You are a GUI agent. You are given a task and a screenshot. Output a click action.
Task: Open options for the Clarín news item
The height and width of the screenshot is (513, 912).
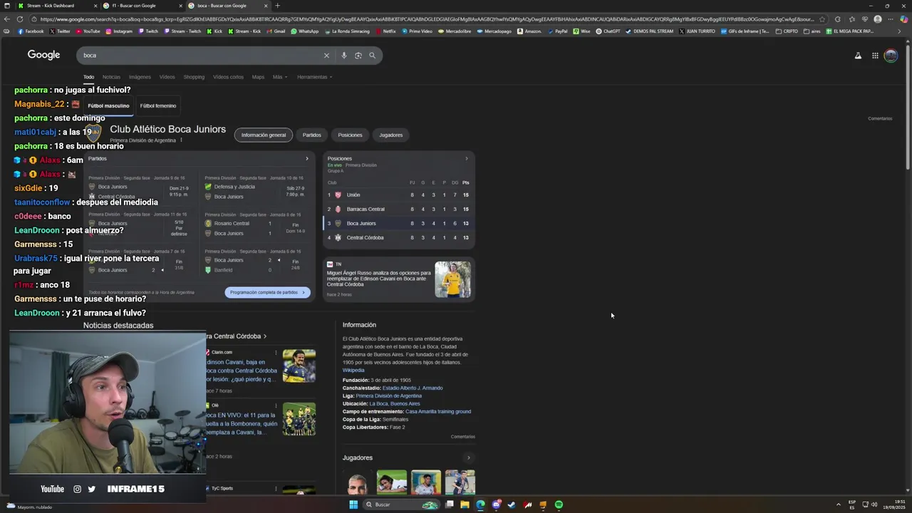(276, 352)
